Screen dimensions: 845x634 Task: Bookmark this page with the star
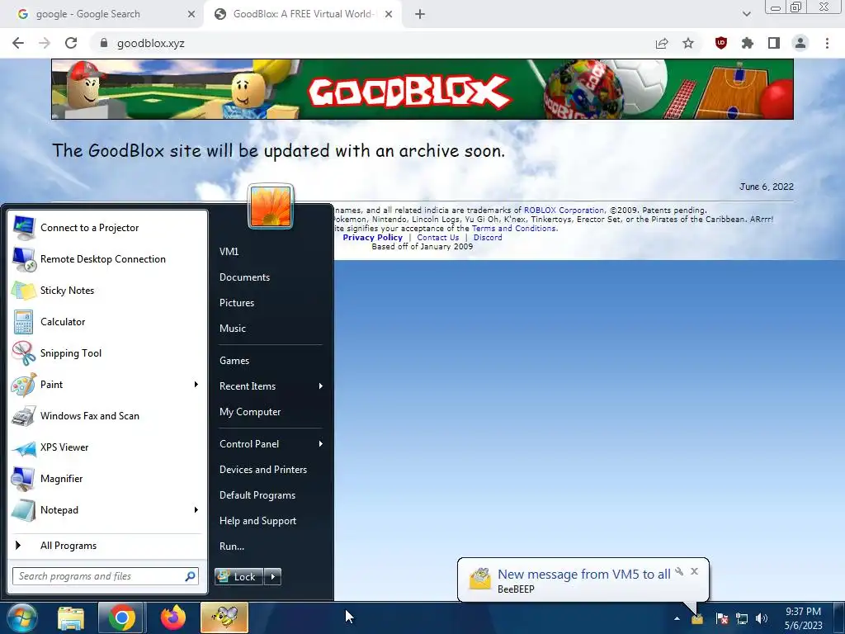click(x=688, y=43)
